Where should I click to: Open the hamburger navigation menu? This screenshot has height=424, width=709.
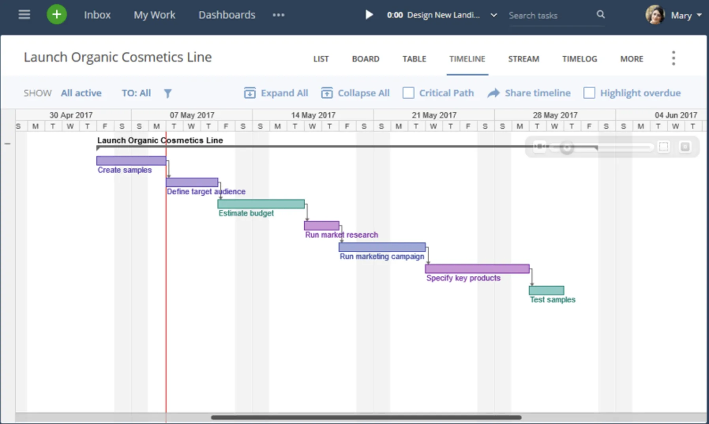24,14
